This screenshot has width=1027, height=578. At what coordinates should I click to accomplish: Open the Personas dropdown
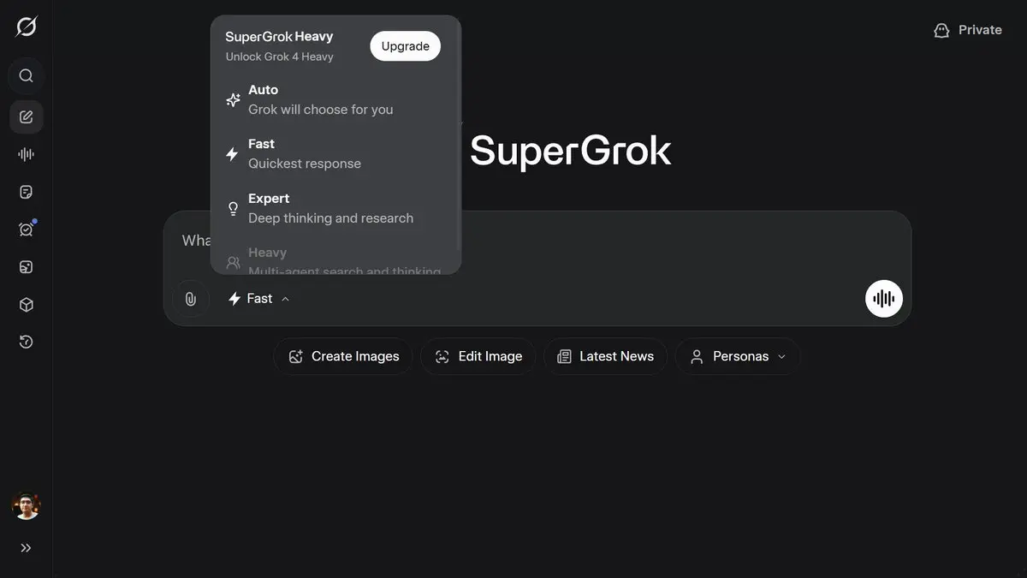pos(738,356)
